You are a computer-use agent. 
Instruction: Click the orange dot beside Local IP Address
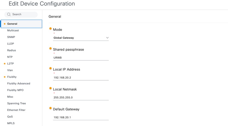(51, 68)
